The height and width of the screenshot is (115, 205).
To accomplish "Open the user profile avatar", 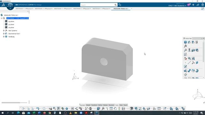I will point(189,5).
